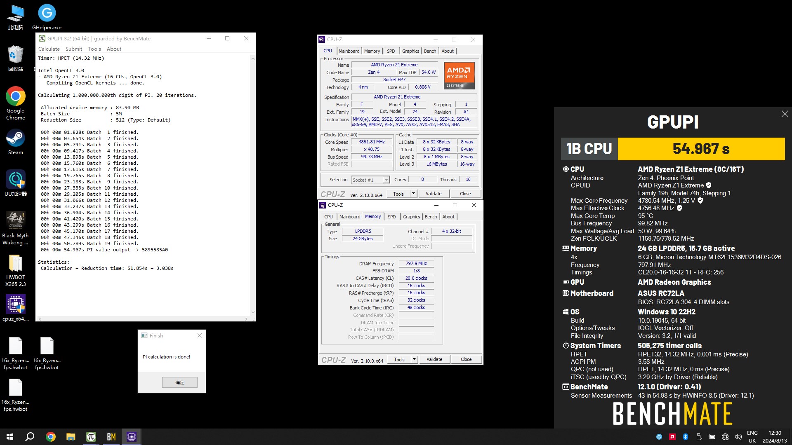Launch cpuz_x64 desktop shortcut
This screenshot has width=792, height=445.
[16, 308]
